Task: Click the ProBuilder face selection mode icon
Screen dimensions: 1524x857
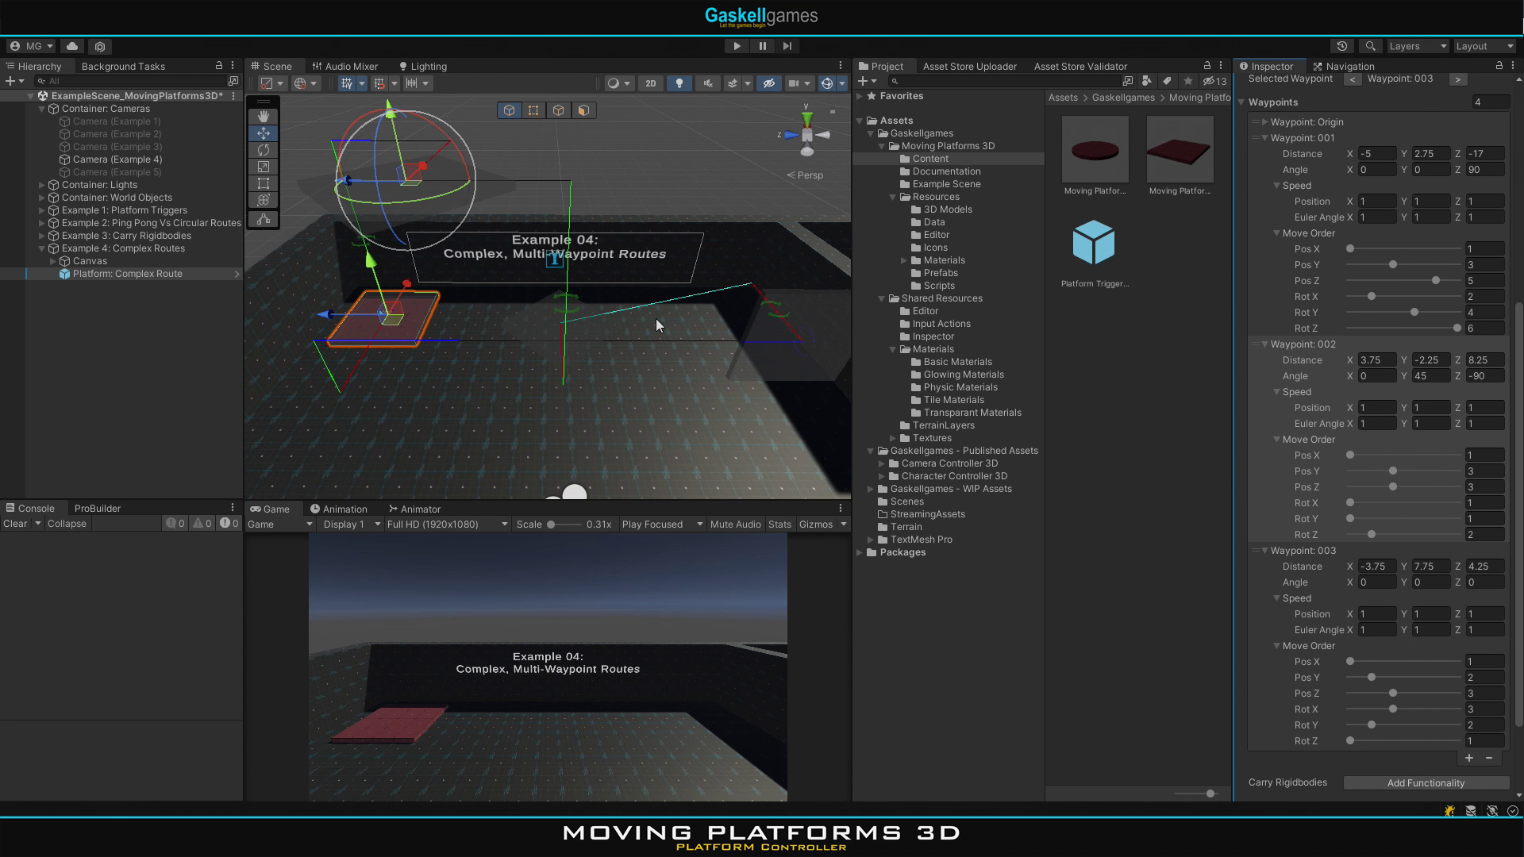Action: (583, 110)
